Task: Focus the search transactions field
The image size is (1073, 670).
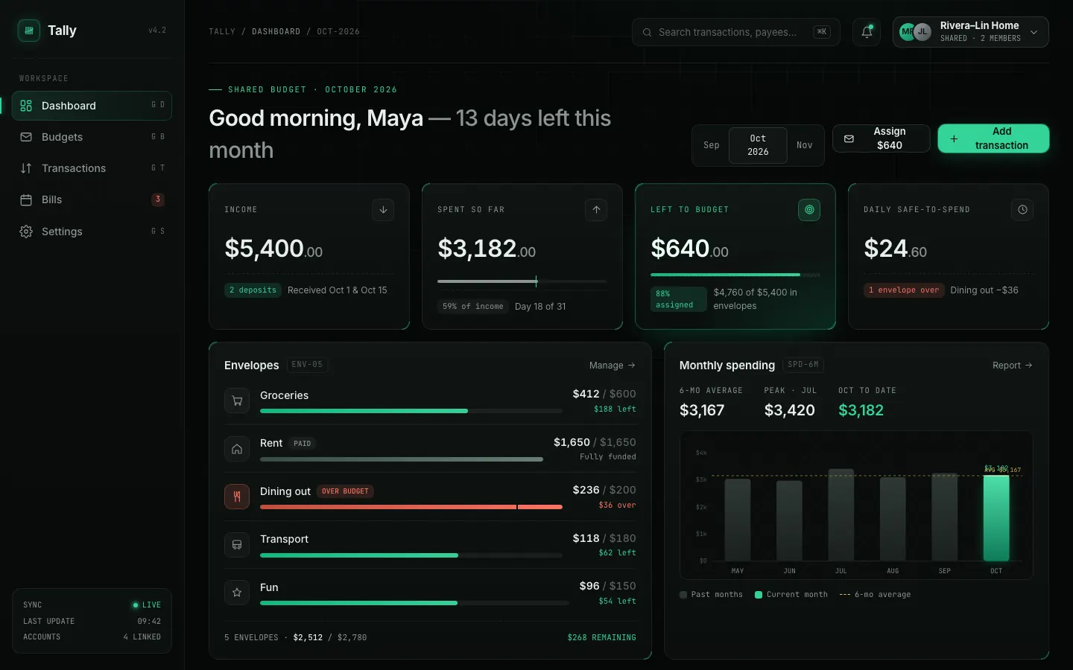Action: click(x=736, y=32)
